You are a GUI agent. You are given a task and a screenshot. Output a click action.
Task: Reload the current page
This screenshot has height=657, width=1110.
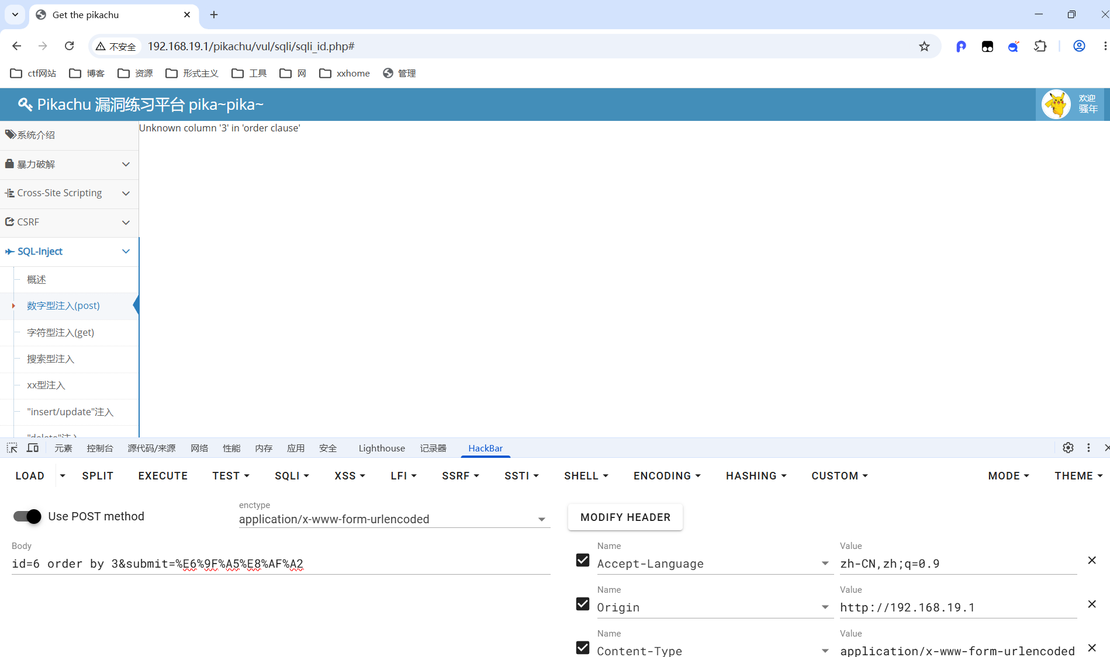pos(69,46)
